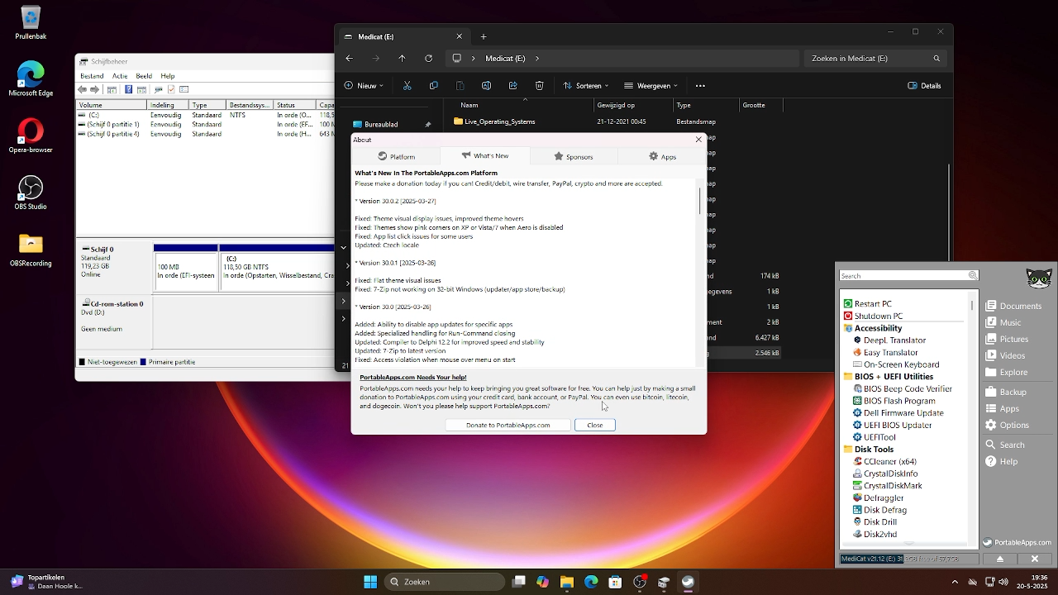Open Music folder in PortableApps menu
The image size is (1058, 595).
click(x=1003, y=322)
